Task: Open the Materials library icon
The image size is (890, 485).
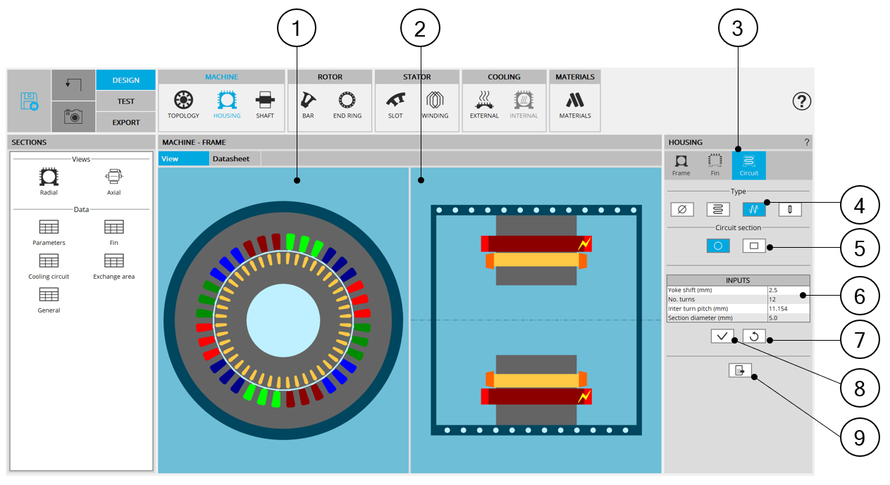Action: pyautogui.click(x=575, y=104)
